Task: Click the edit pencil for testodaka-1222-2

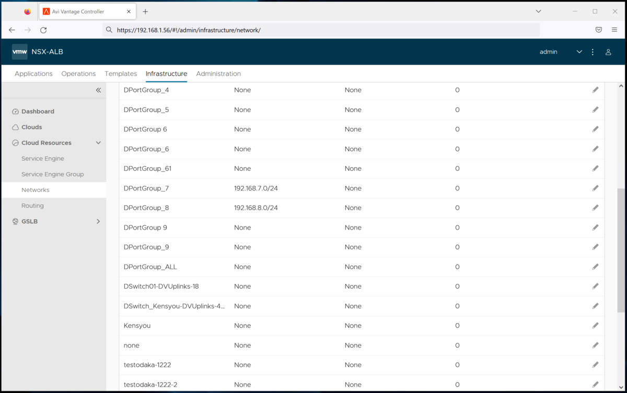Action: click(595, 385)
